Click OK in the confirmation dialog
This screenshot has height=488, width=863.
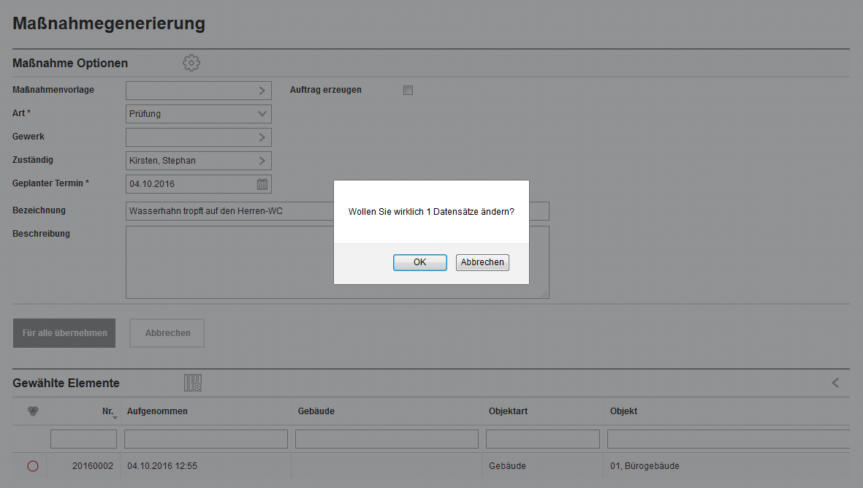(419, 262)
